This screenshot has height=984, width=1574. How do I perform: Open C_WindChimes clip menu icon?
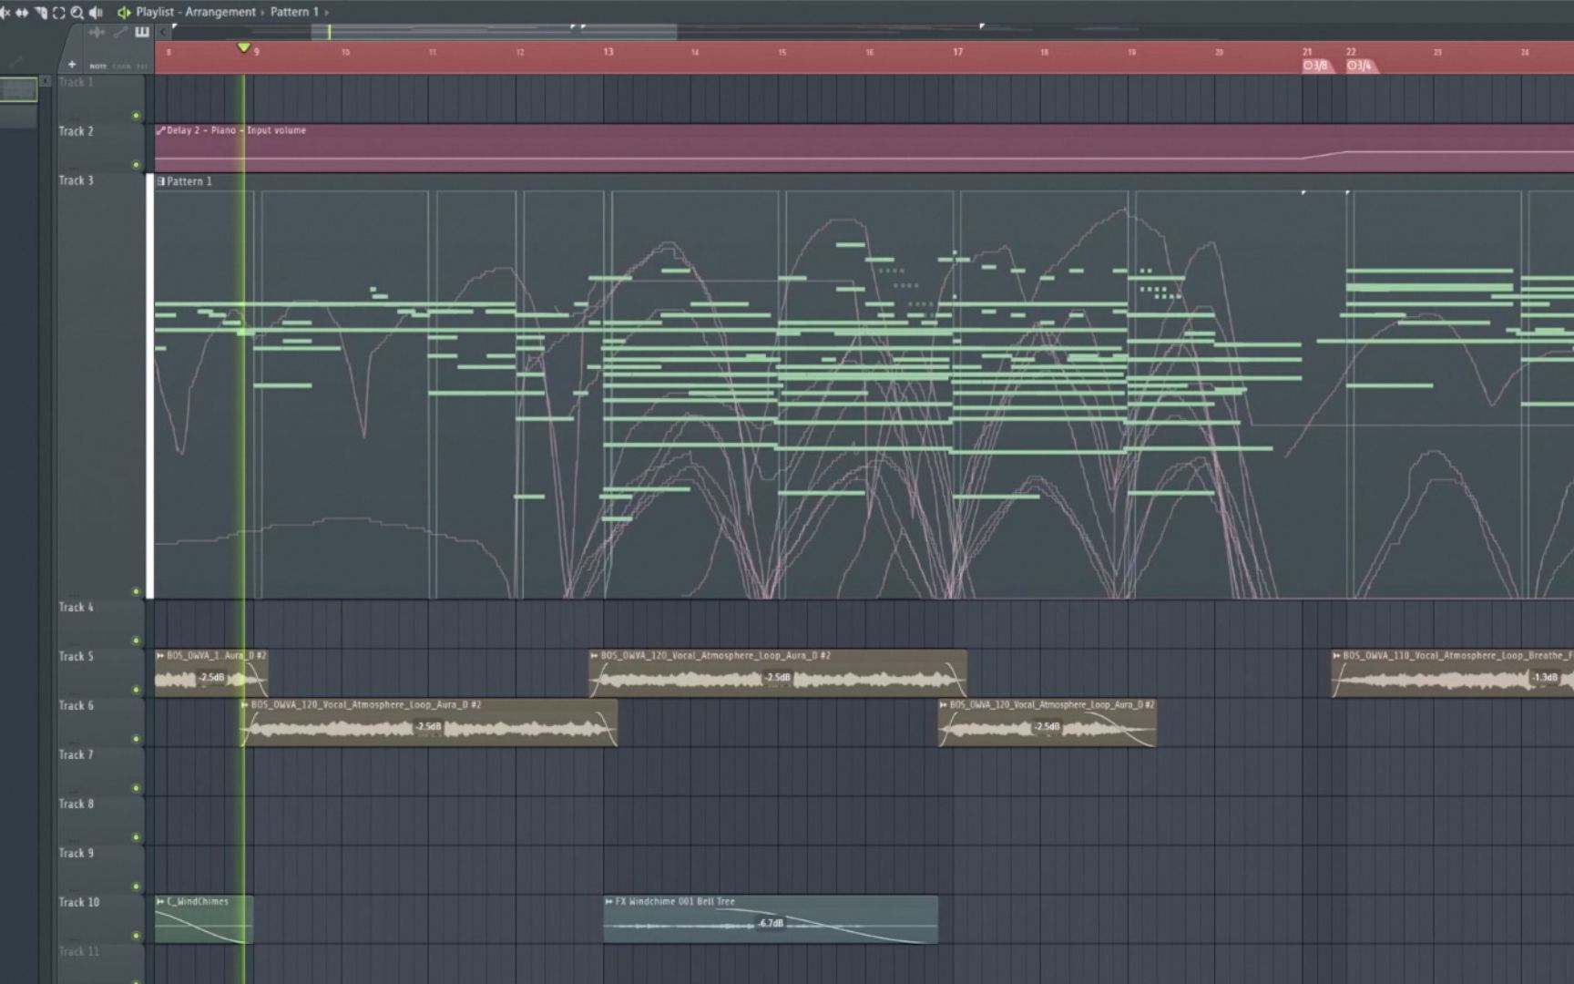[x=160, y=901]
